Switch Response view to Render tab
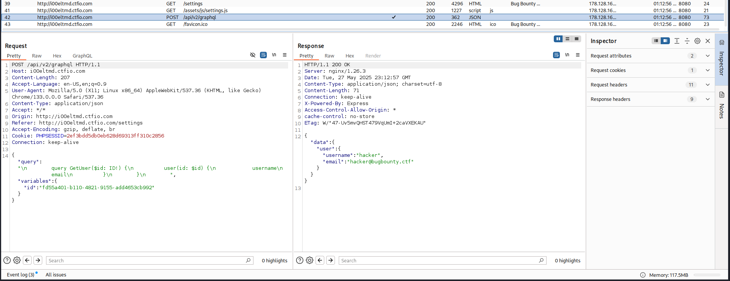 point(373,56)
